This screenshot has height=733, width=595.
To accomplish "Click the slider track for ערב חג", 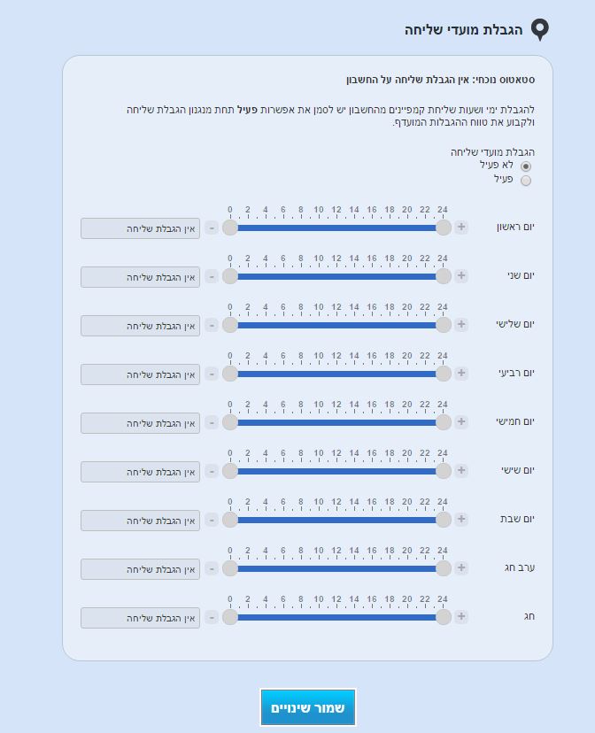I will click(x=336, y=568).
